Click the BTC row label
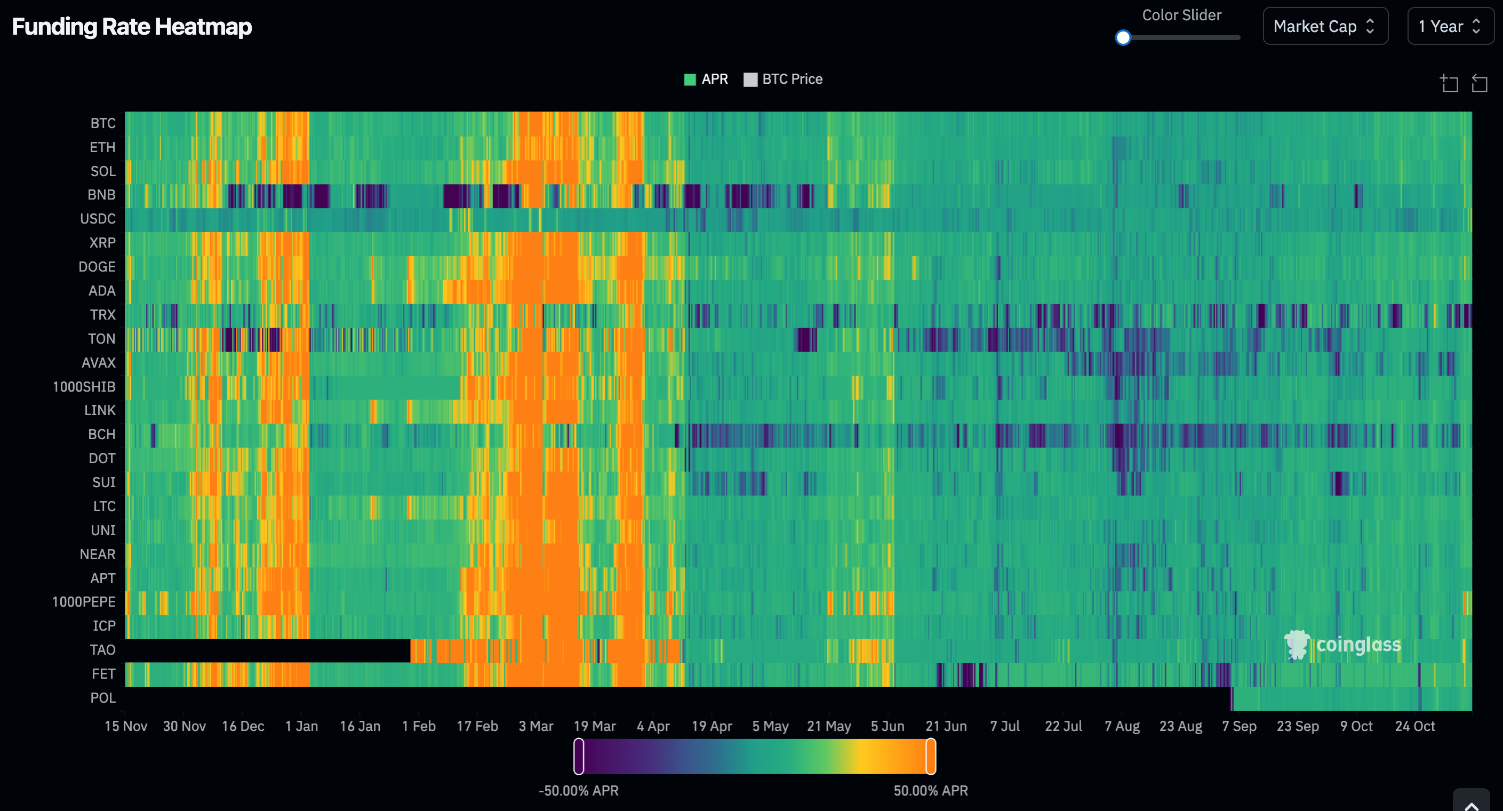Screen dimensions: 1503x811 tap(103, 123)
